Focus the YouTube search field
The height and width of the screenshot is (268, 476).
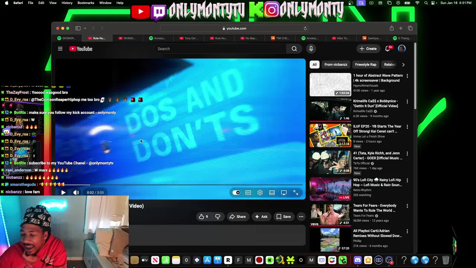click(220, 49)
